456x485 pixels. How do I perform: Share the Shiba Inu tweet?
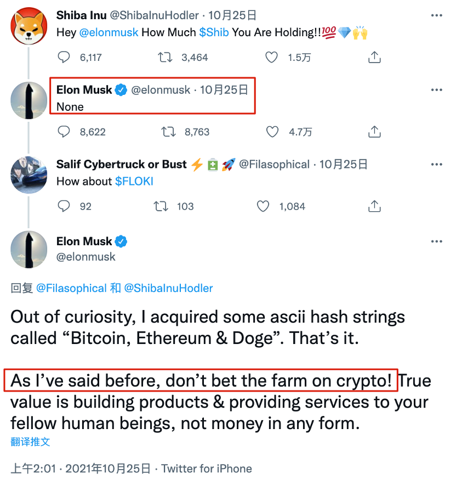(374, 57)
